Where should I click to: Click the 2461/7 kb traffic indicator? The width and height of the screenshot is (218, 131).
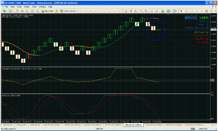coord(203,129)
